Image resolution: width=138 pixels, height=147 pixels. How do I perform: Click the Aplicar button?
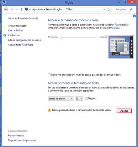tap(124, 111)
